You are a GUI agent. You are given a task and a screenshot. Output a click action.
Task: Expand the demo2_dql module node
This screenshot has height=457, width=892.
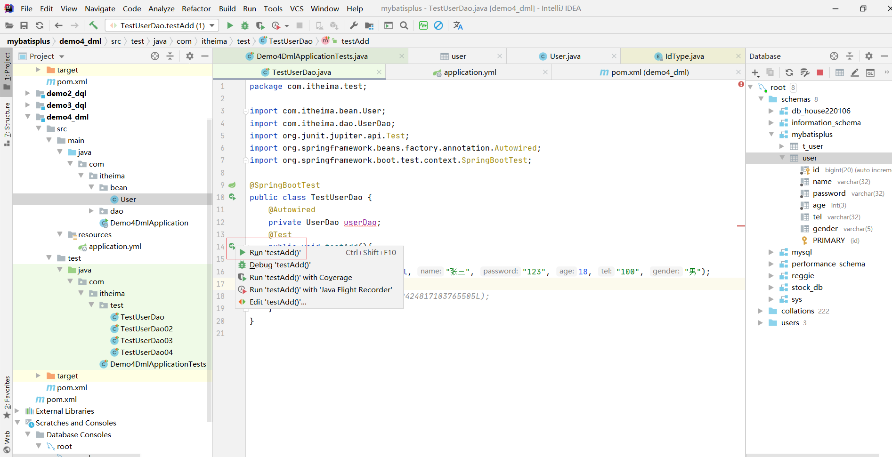(x=28, y=93)
